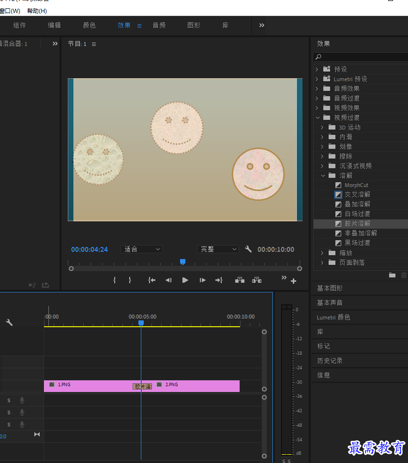Collapse the 溶解 folder
Screen dimensions: 408x463
[x=323, y=176]
